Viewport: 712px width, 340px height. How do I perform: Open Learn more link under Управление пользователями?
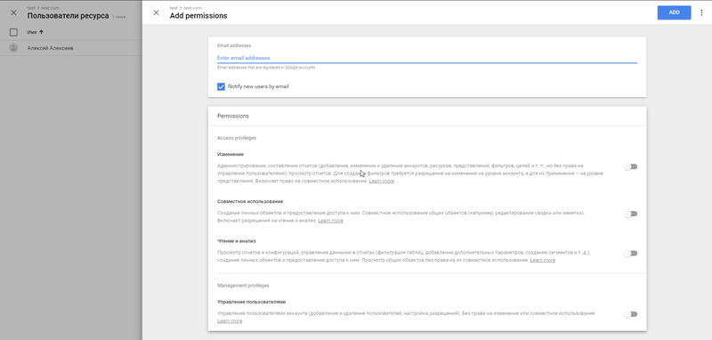pos(230,321)
